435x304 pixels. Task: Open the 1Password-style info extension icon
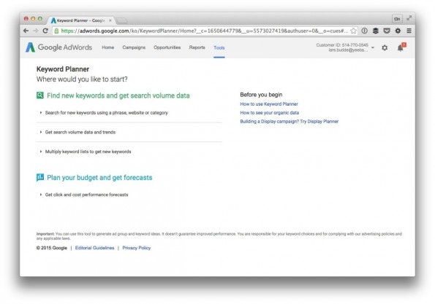365,31
